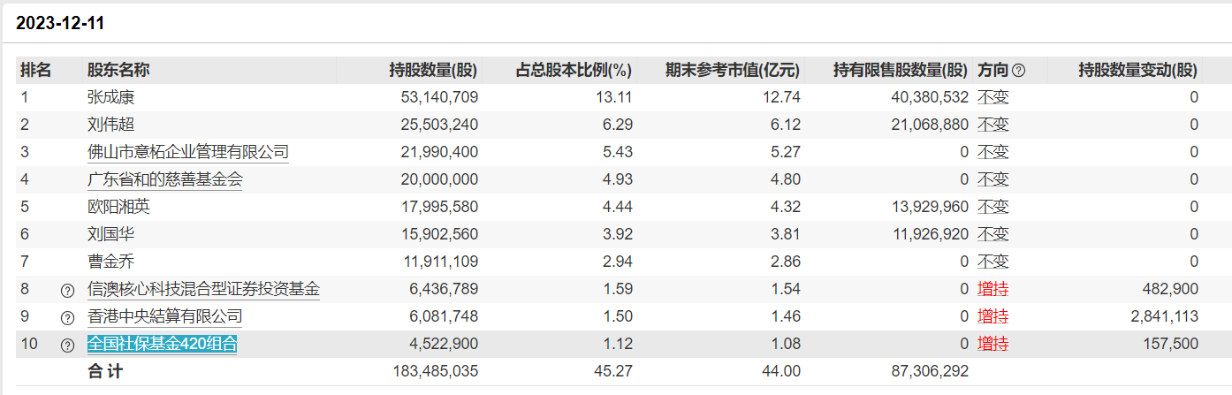1232x395 pixels.
Task: Click 增持 direction for row 8
Action: [992, 289]
